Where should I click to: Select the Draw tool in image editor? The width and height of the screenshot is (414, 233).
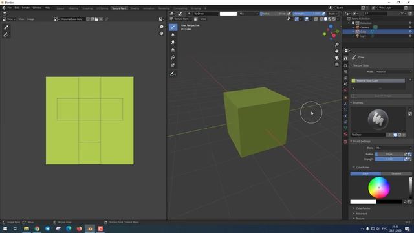coord(6,27)
